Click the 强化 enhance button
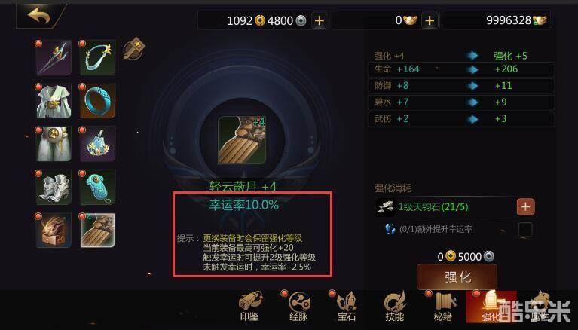This screenshot has height=330, width=578. tap(457, 277)
